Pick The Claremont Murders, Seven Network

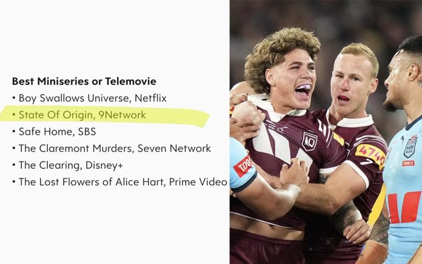(x=115, y=148)
